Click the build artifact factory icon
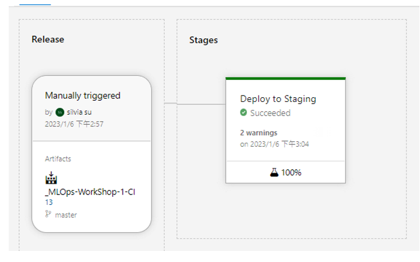This screenshot has width=420, height=262. click(51, 178)
